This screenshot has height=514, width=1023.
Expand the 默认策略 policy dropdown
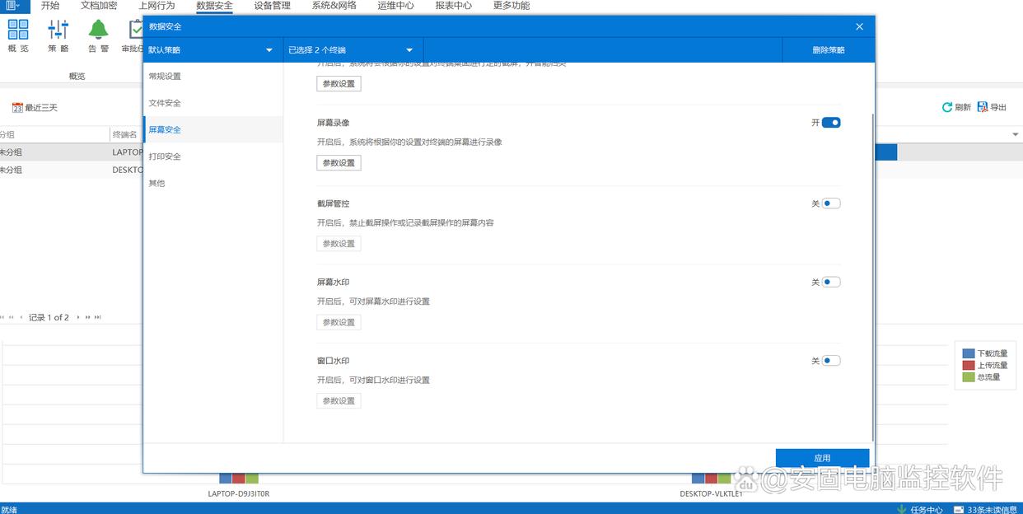[x=269, y=50]
